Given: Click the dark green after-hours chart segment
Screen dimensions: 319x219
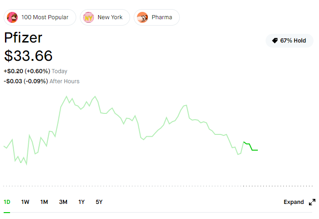Looking at the screenshot, I should [x=251, y=146].
